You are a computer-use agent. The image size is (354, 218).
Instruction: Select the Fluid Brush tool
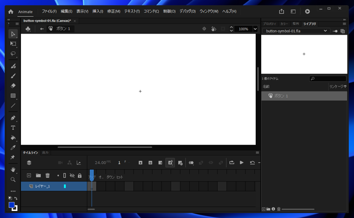[13, 66]
